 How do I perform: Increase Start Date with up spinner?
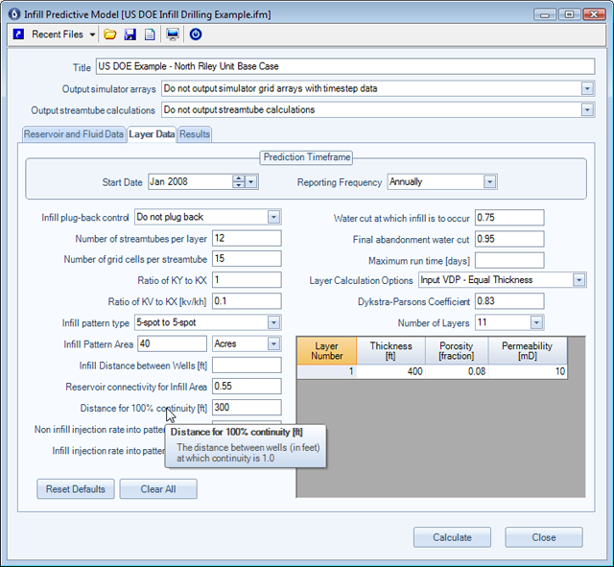238,178
